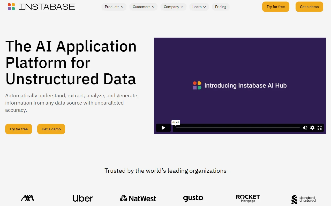Click Get a demo in the header
Screen dimensions: 331x206
tap(309, 7)
